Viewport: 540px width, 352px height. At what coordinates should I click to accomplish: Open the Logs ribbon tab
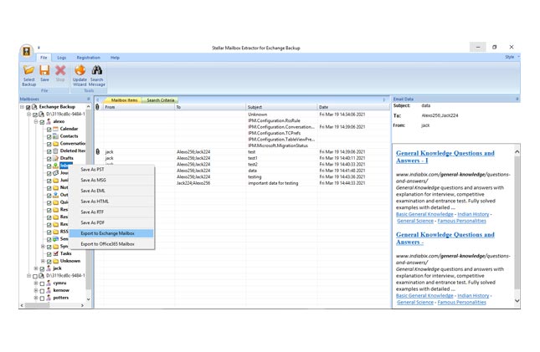(62, 58)
